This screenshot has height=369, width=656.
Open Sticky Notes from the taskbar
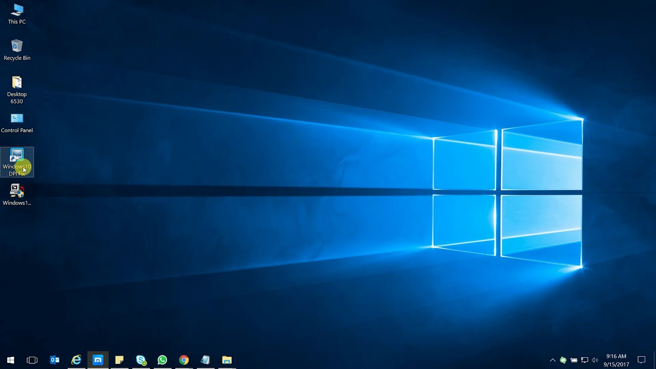click(x=119, y=360)
